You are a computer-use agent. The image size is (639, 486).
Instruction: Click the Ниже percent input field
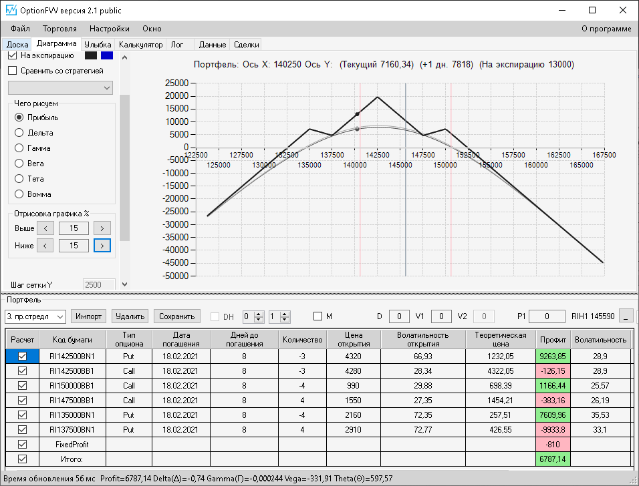click(x=74, y=246)
